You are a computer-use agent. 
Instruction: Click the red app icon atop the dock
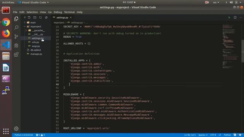coord(6,11)
